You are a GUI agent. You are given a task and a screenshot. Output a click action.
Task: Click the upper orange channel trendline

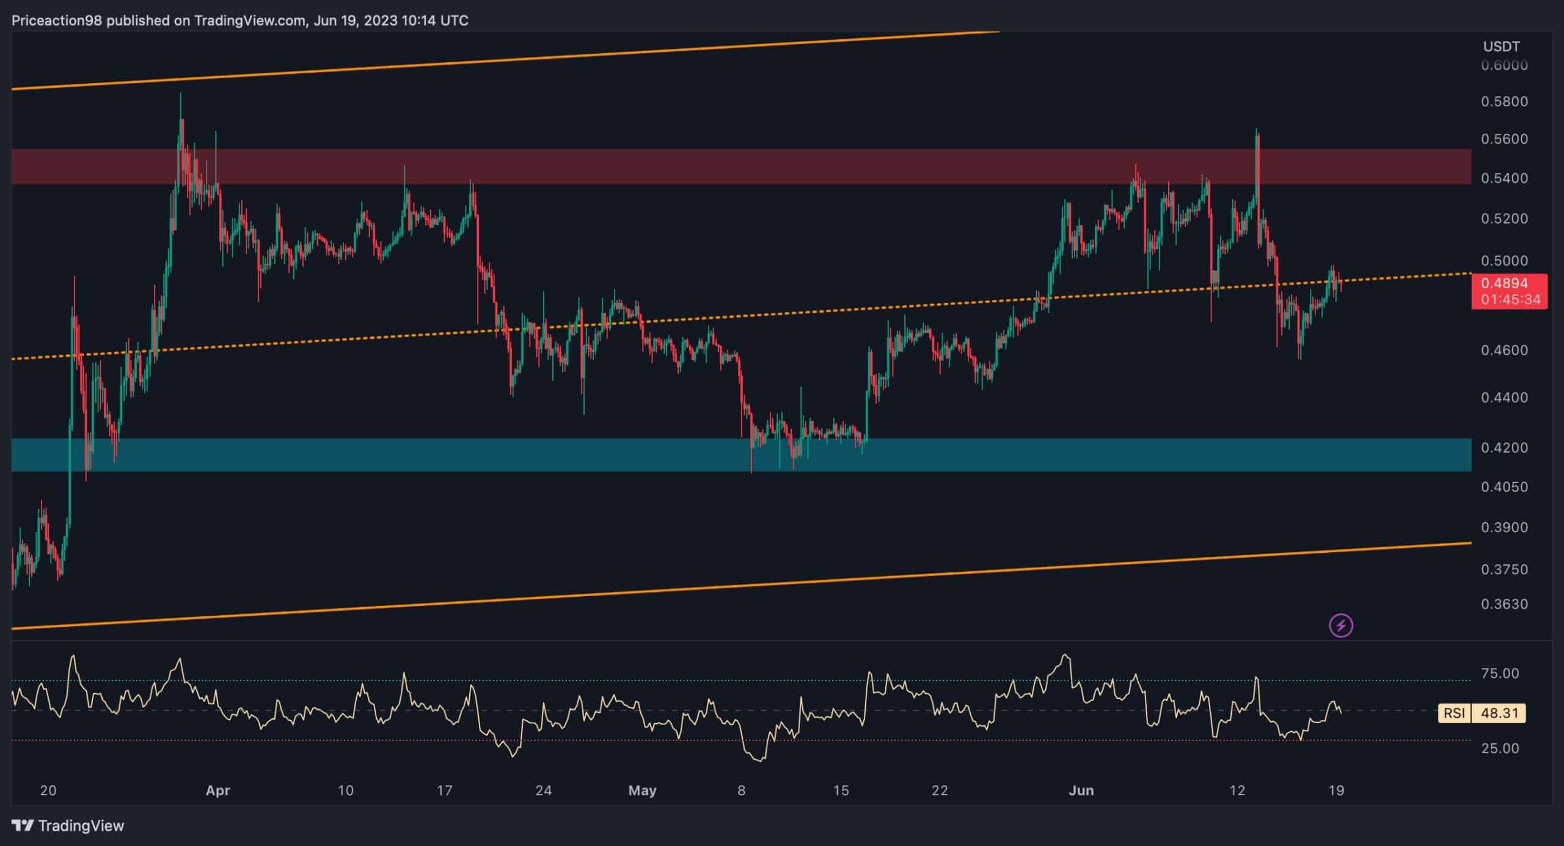505,60
